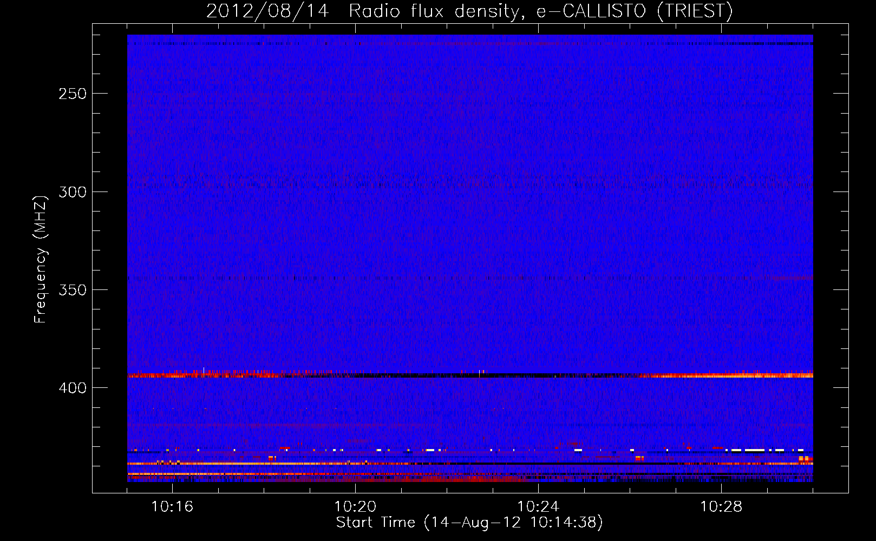
Task: Click the 10:16 time tick label
Action: pos(172,506)
